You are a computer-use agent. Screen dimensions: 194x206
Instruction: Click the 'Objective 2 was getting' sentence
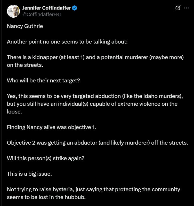tap(97, 143)
